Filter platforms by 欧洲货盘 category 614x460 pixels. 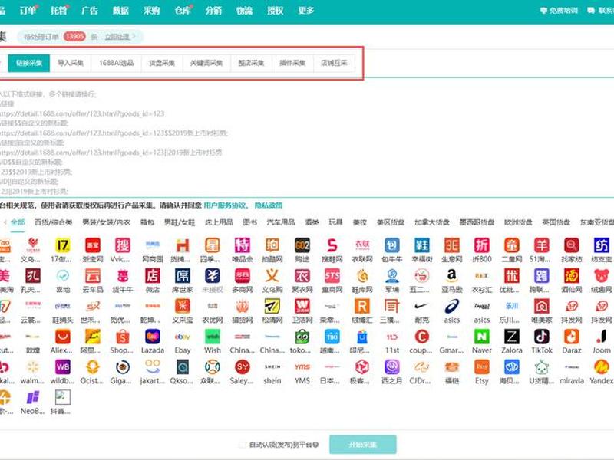click(x=518, y=222)
